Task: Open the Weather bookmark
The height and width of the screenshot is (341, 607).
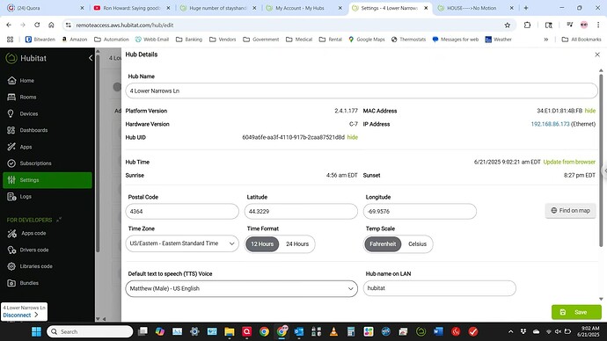Action: (x=498, y=40)
